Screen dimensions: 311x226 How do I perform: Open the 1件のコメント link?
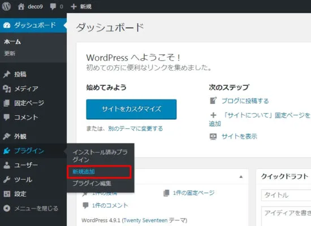[x=110, y=206]
